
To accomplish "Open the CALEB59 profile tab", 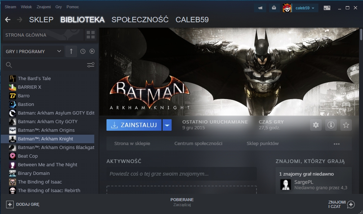I will (x=192, y=20).
